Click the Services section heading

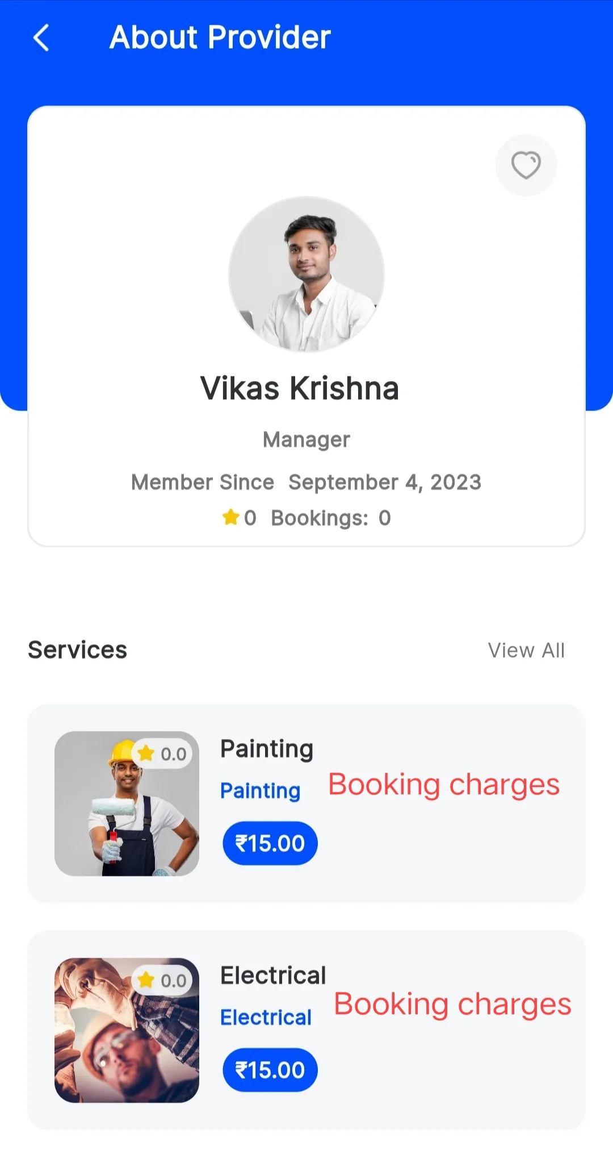[78, 650]
